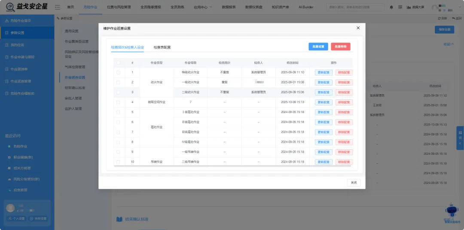464x230 pixels.
Task: Open the 数据报表 top menu item
Action: pos(229,7)
